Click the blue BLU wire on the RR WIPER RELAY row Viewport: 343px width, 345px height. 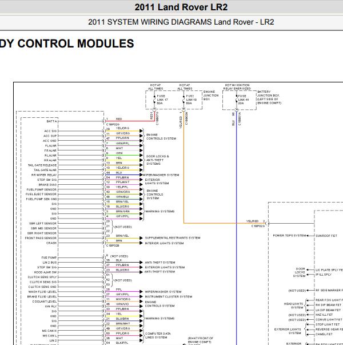click(123, 175)
